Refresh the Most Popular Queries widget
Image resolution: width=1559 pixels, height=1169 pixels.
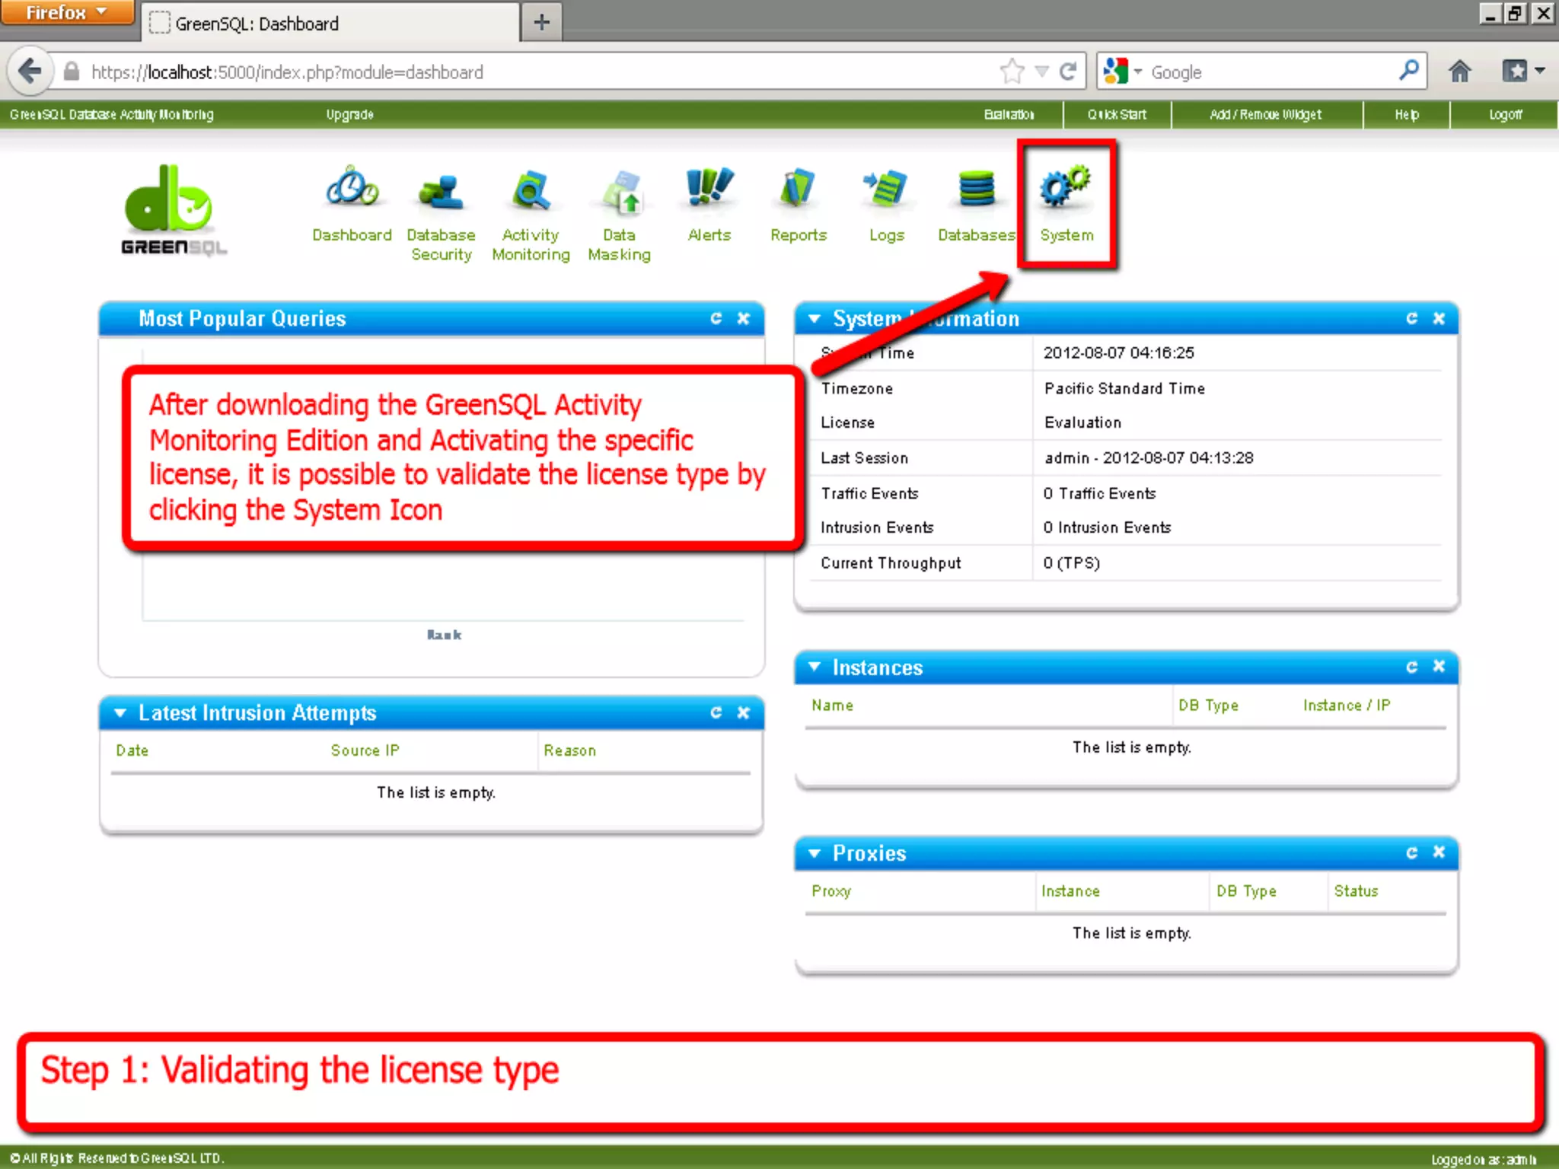pyautogui.click(x=716, y=318)
